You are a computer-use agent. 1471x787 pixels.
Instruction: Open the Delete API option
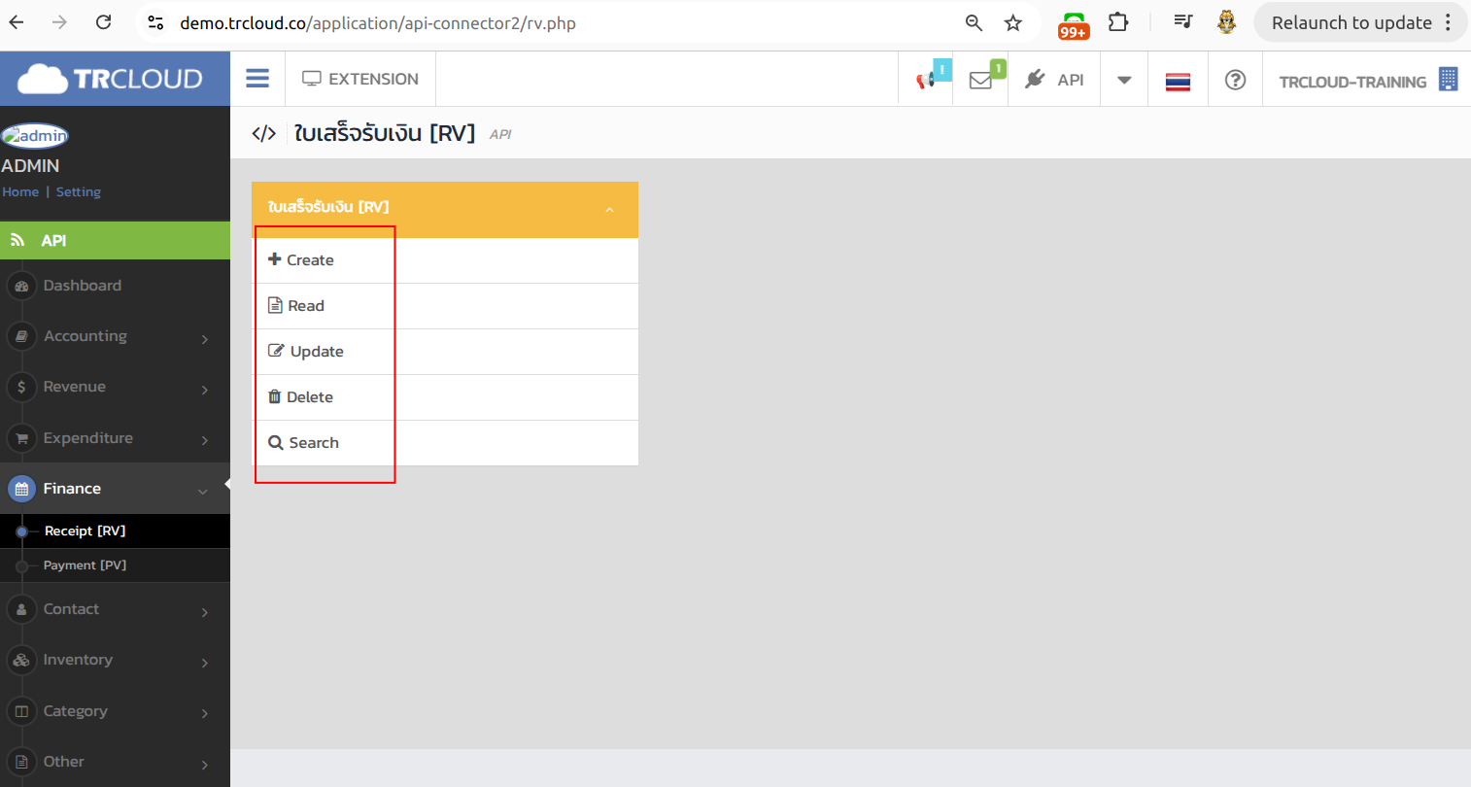(445, 397)
